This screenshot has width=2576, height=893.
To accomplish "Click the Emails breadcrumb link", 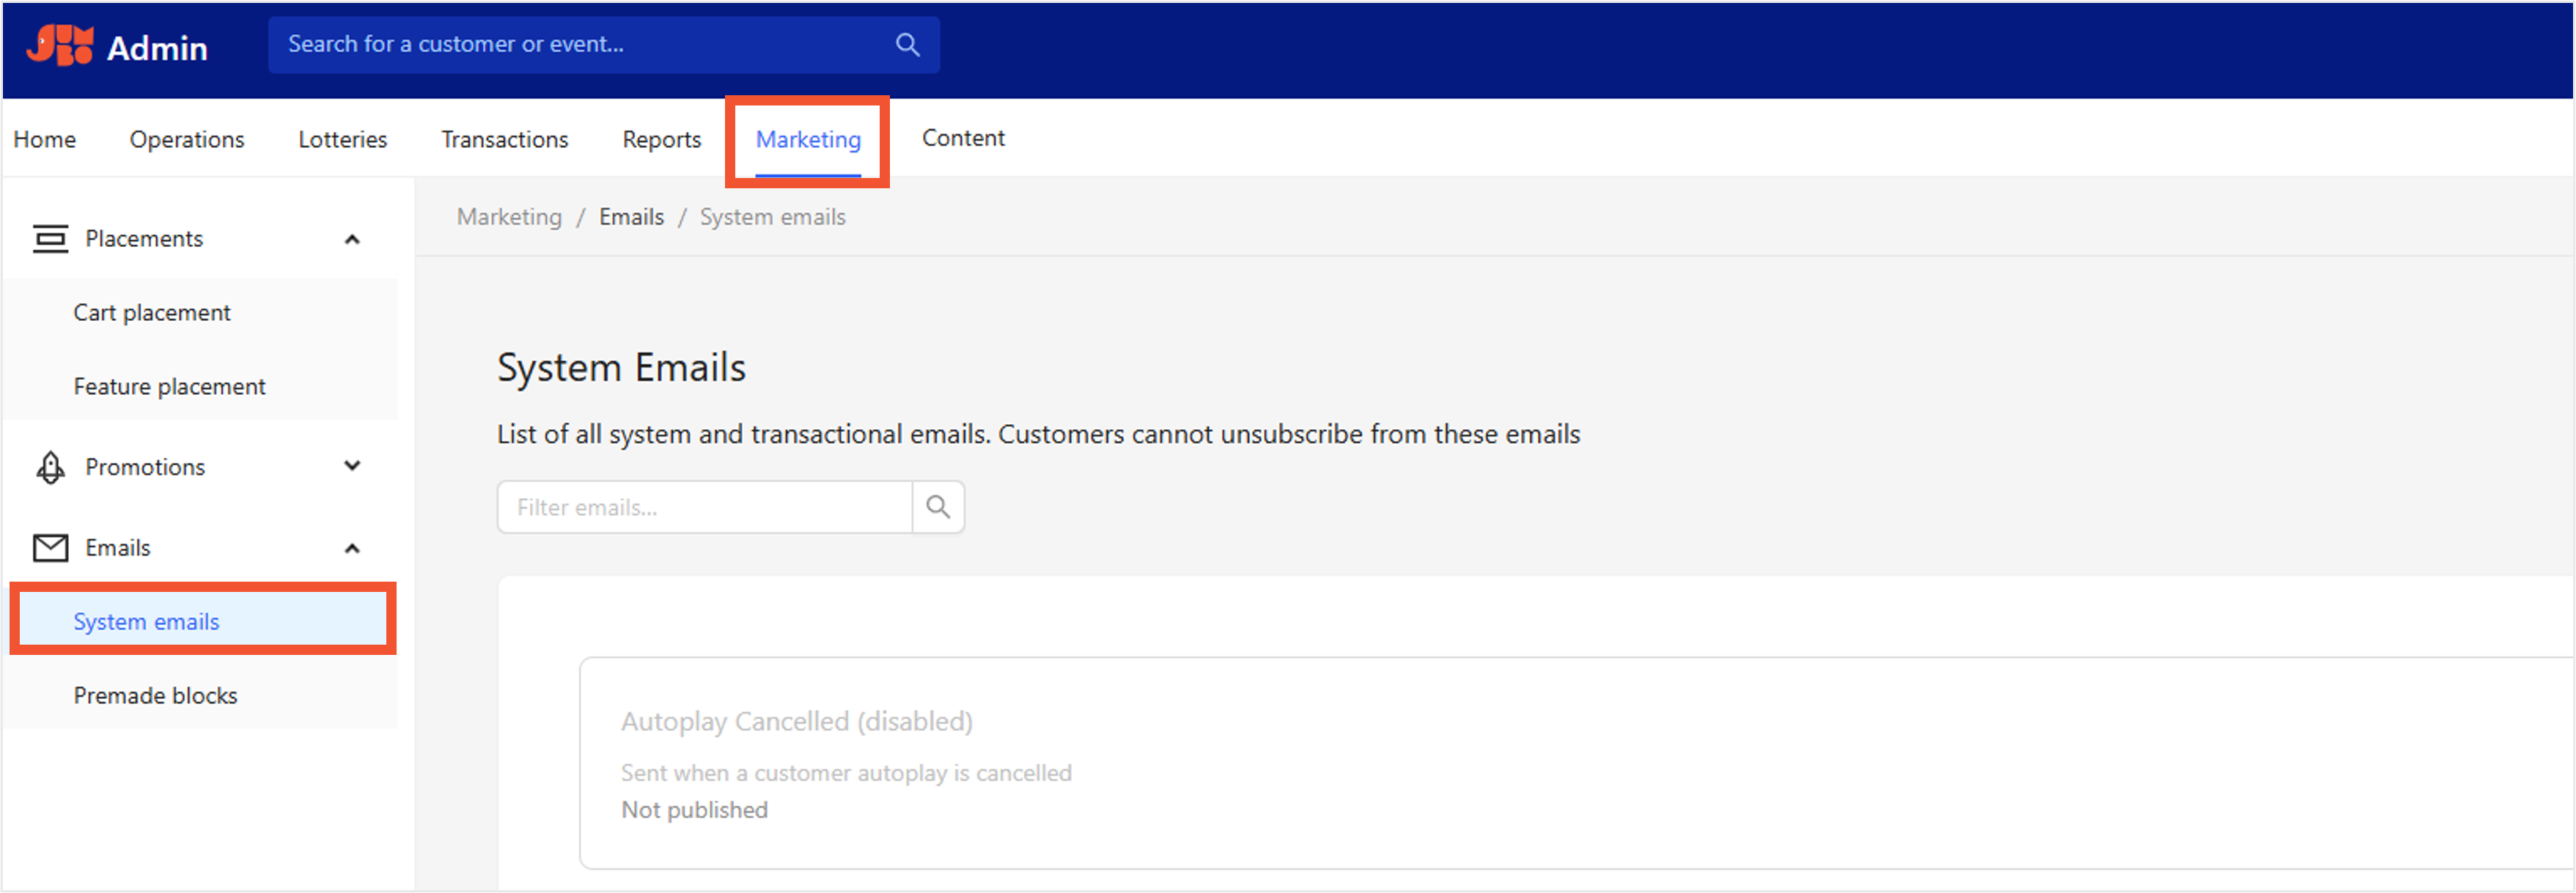I will pyautogui.click(x=631, y=218).
